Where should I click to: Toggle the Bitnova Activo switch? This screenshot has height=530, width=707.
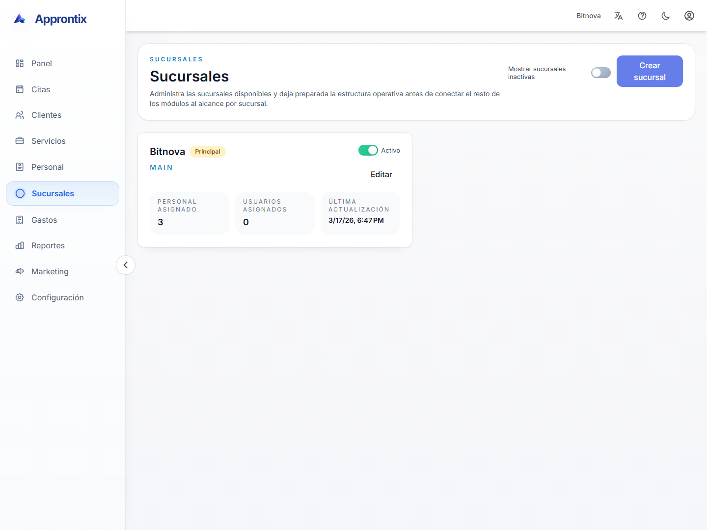tap(368, 150)
